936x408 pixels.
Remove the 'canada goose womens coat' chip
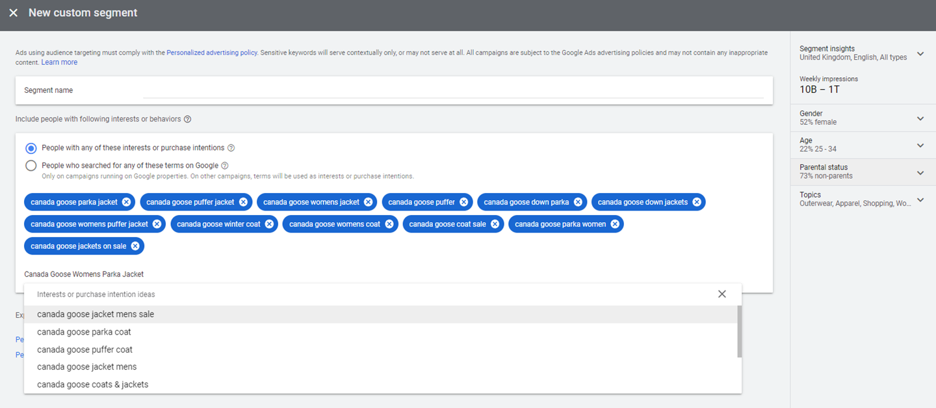pyautogui.click(x=389, y=224)
